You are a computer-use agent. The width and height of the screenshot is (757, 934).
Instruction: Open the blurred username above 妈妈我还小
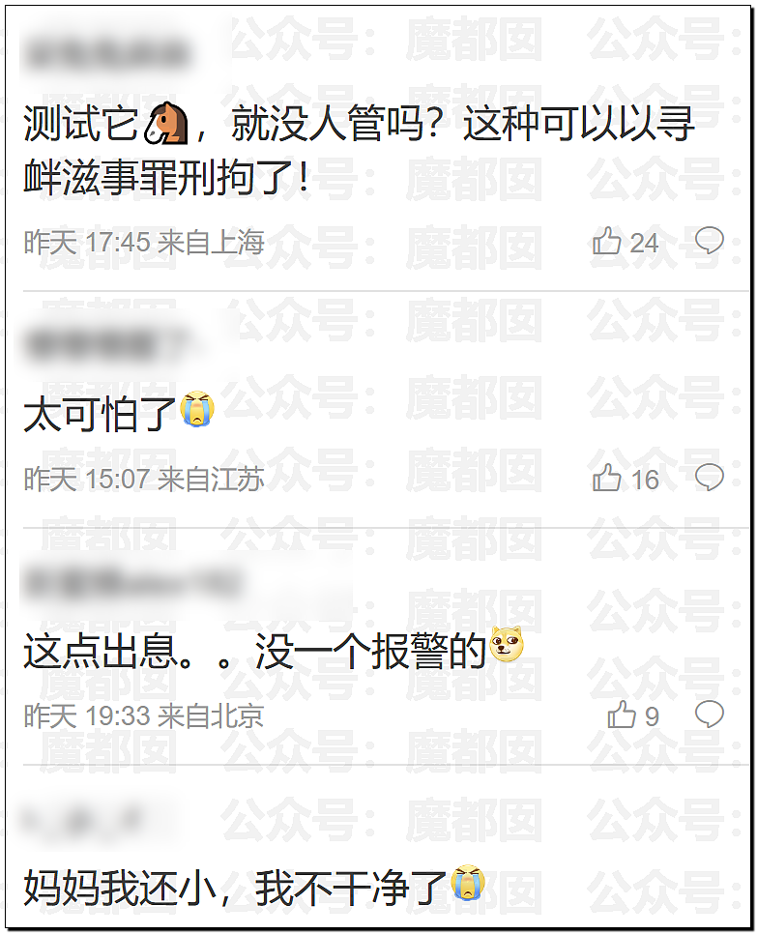point(83,821)
